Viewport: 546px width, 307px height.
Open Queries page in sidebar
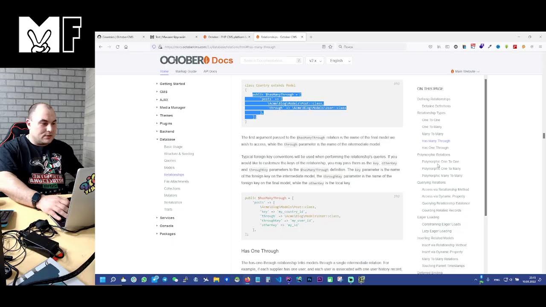170,161
